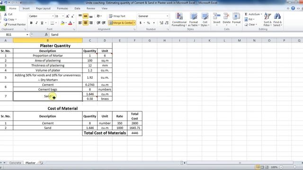Increase font size with Grow Font

(x=67, y=16)
